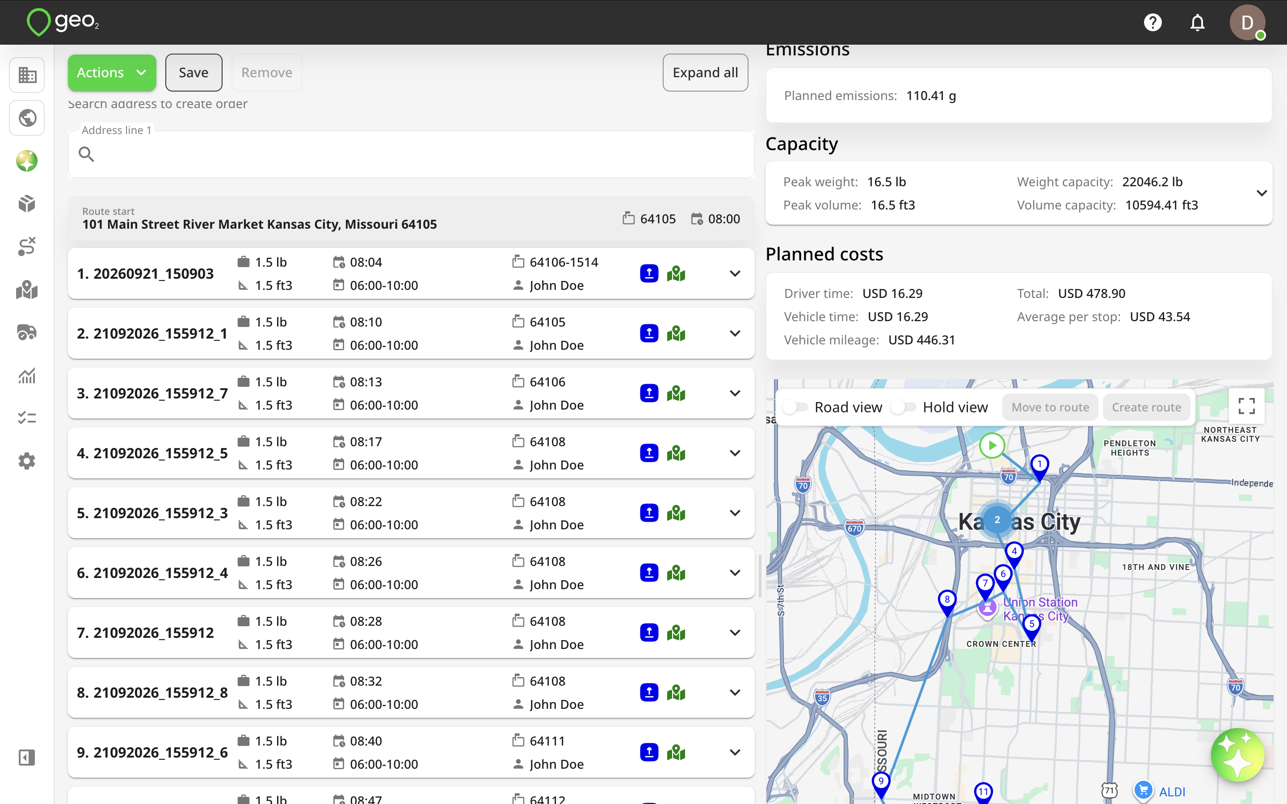Click the Expand all button

[705, 73]
